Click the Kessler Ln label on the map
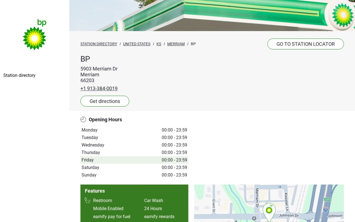This screenshot has width=355, height=222. pos(286,201)
